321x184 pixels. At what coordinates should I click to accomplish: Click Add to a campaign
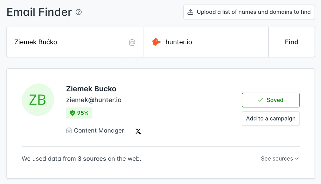point(271,119)
